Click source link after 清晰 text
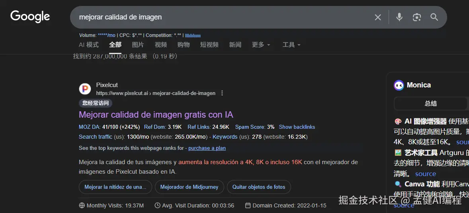The image size is (469, 213). pos(426,174)
